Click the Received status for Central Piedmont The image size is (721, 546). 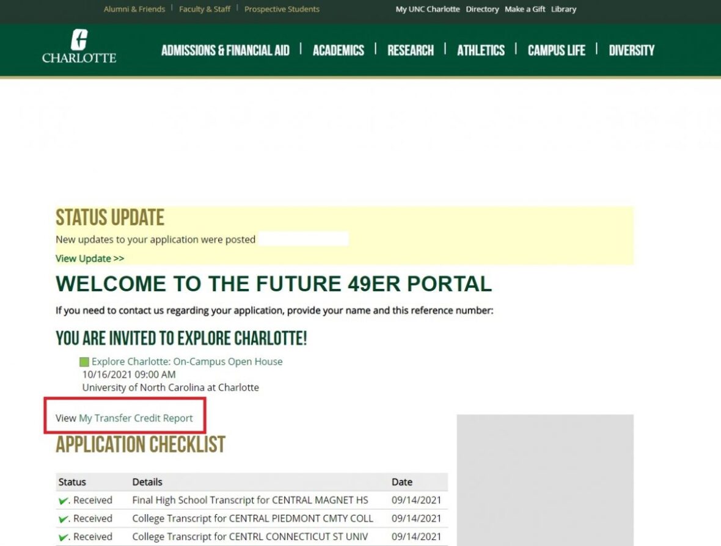pyautogui.click(x=93, y=519)
